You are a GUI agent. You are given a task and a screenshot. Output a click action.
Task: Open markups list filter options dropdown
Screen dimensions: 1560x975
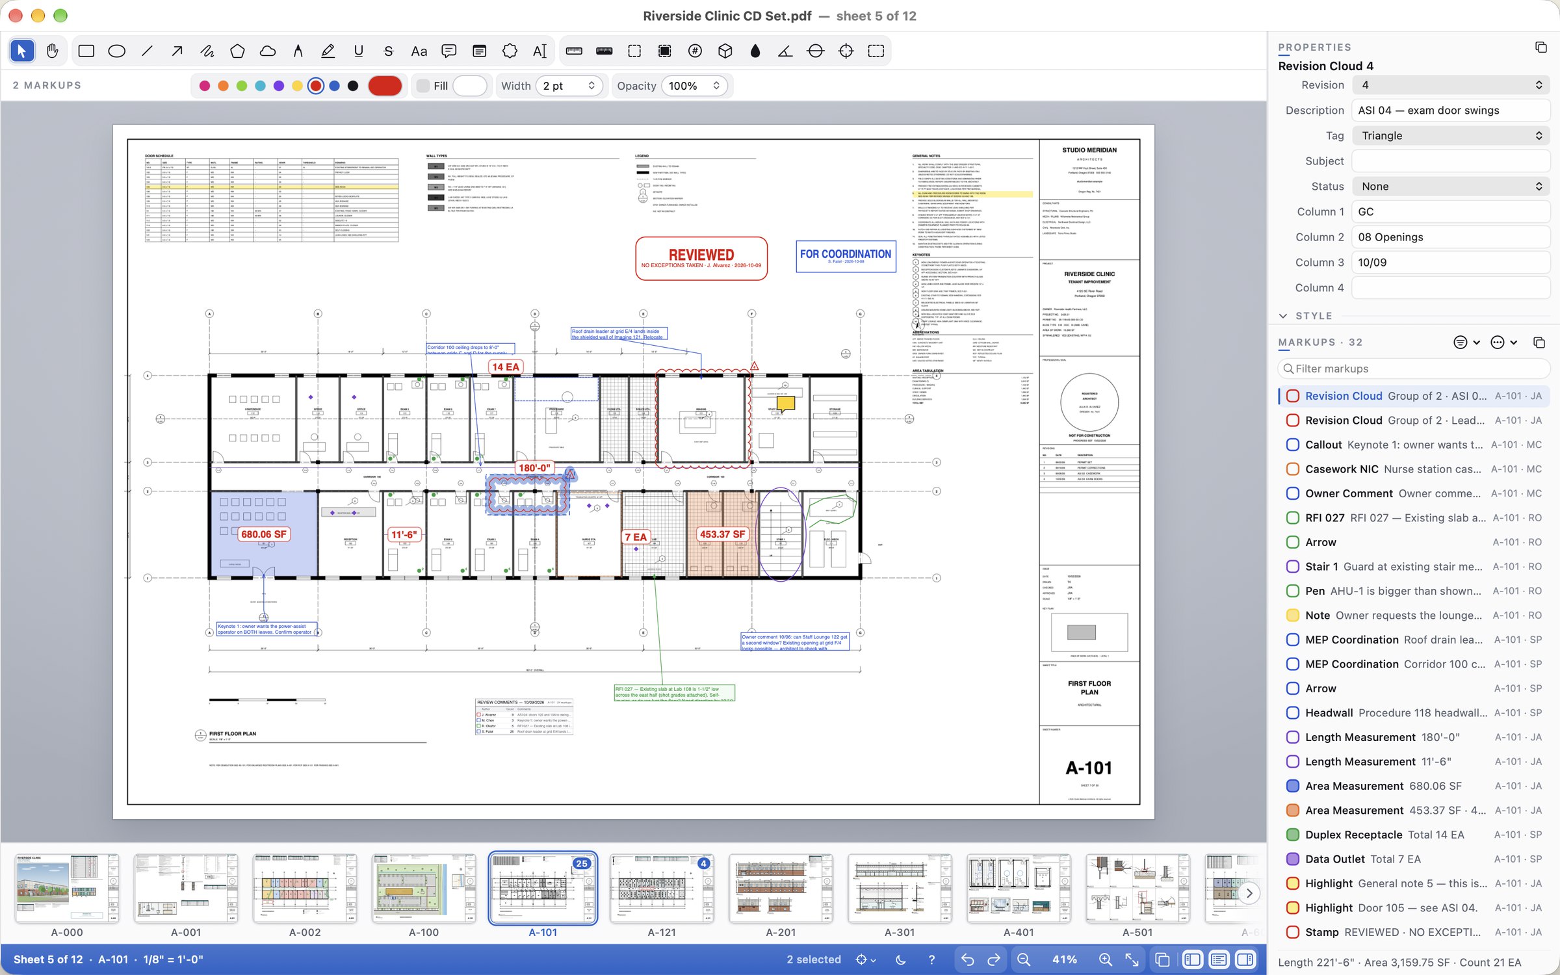pyautogui.click(x=1466, y=343)
